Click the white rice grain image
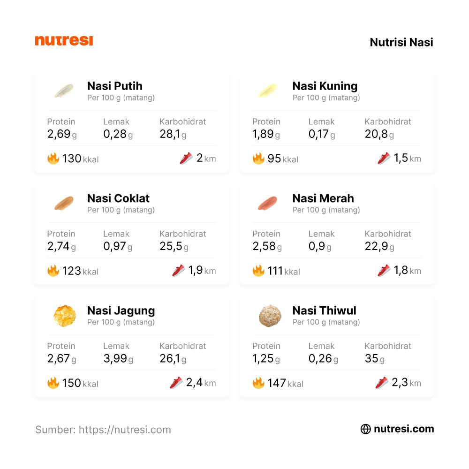 tap(64, 91)
